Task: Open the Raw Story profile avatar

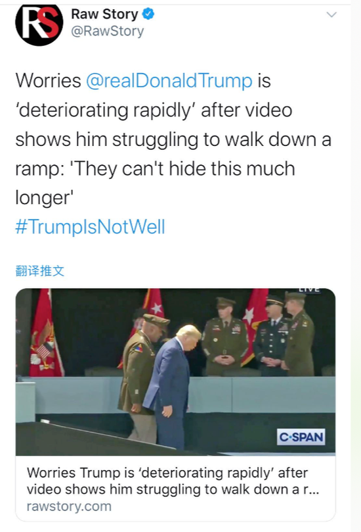Action: point(39,25)
